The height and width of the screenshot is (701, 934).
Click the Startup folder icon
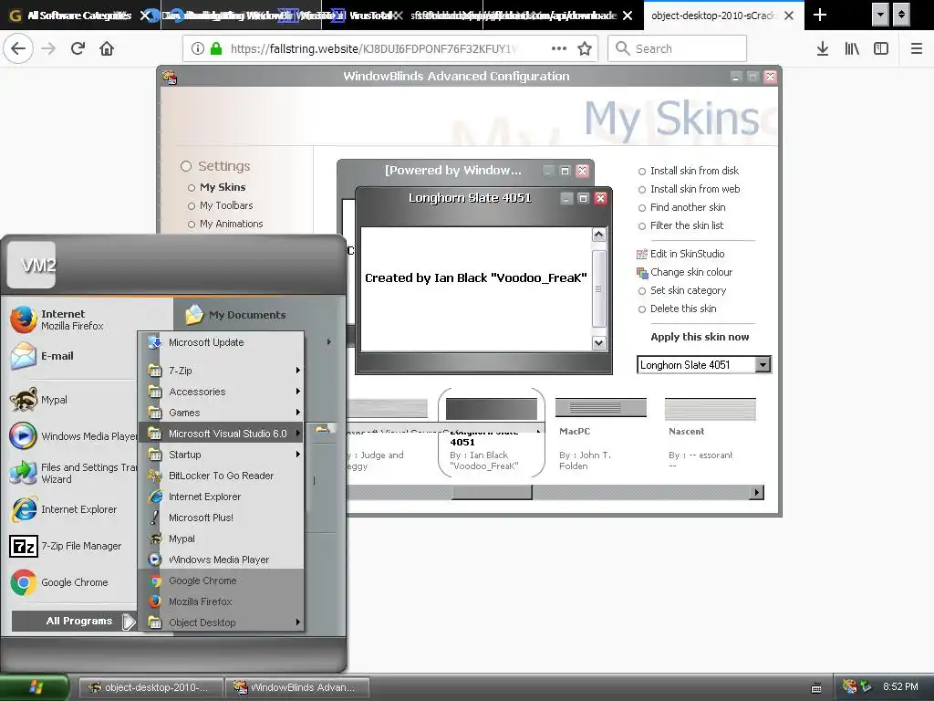(155, 455)
